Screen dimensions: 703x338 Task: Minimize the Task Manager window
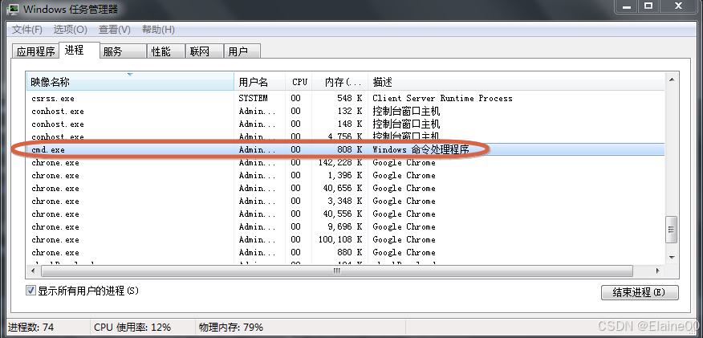pos(627,7)
